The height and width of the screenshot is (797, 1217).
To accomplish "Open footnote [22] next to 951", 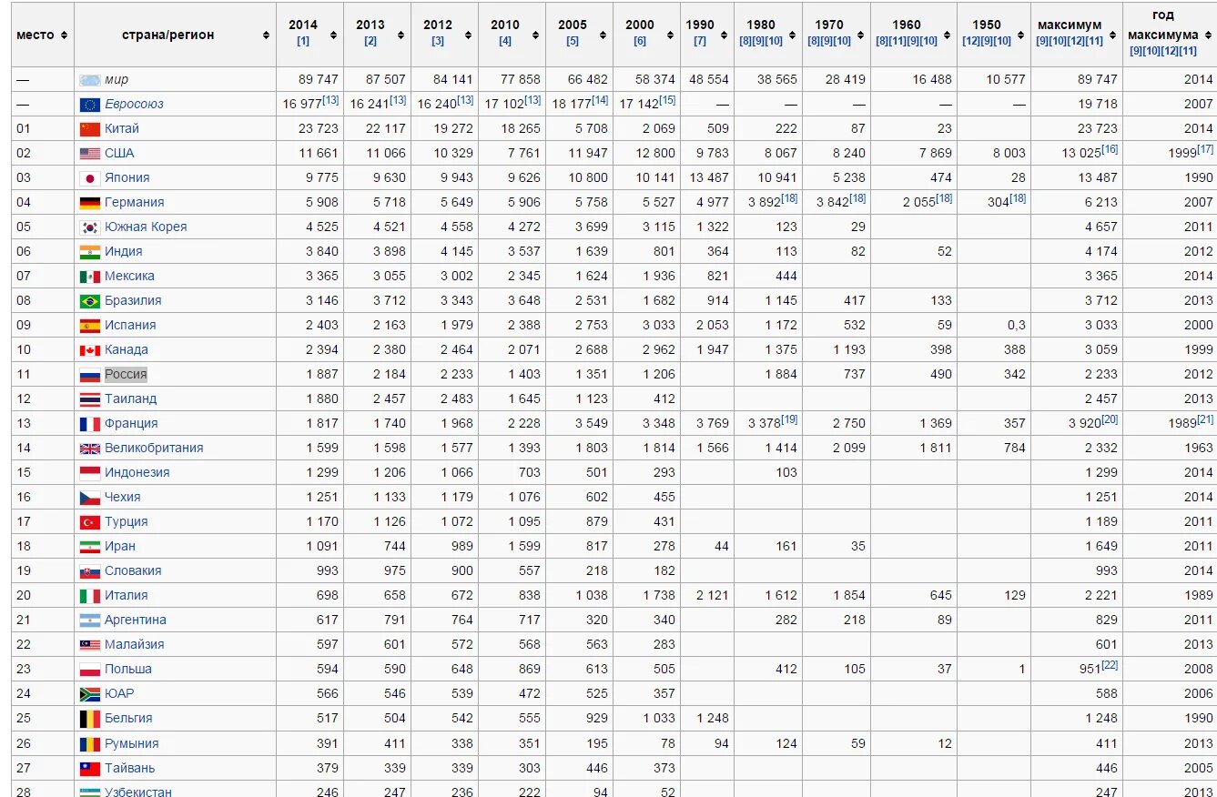I will coord(1109,665).
